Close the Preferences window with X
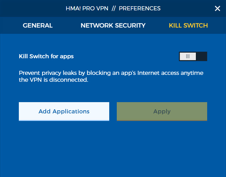This screenshot has width=226, height=177. point(217,8)
